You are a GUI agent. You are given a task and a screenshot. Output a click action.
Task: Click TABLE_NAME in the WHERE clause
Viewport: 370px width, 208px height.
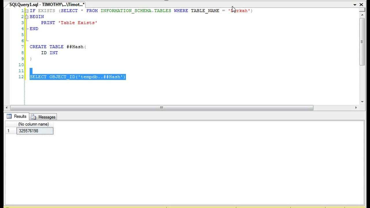coord(205,11)
